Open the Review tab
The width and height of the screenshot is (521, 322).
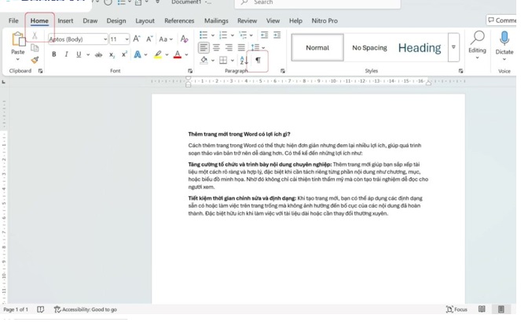pos(247,20)
